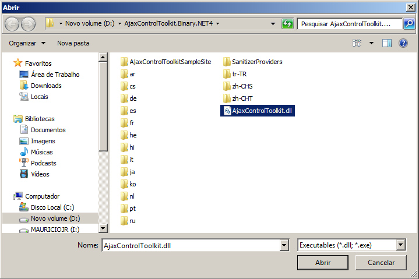Click the Pesquisar search box
Image resolution: width=419 pixels, height=279 pixels.
(350, 24)
